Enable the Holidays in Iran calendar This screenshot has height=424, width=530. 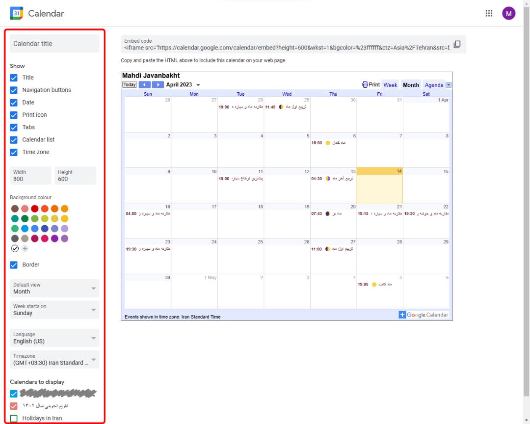(x=14, y=419)
